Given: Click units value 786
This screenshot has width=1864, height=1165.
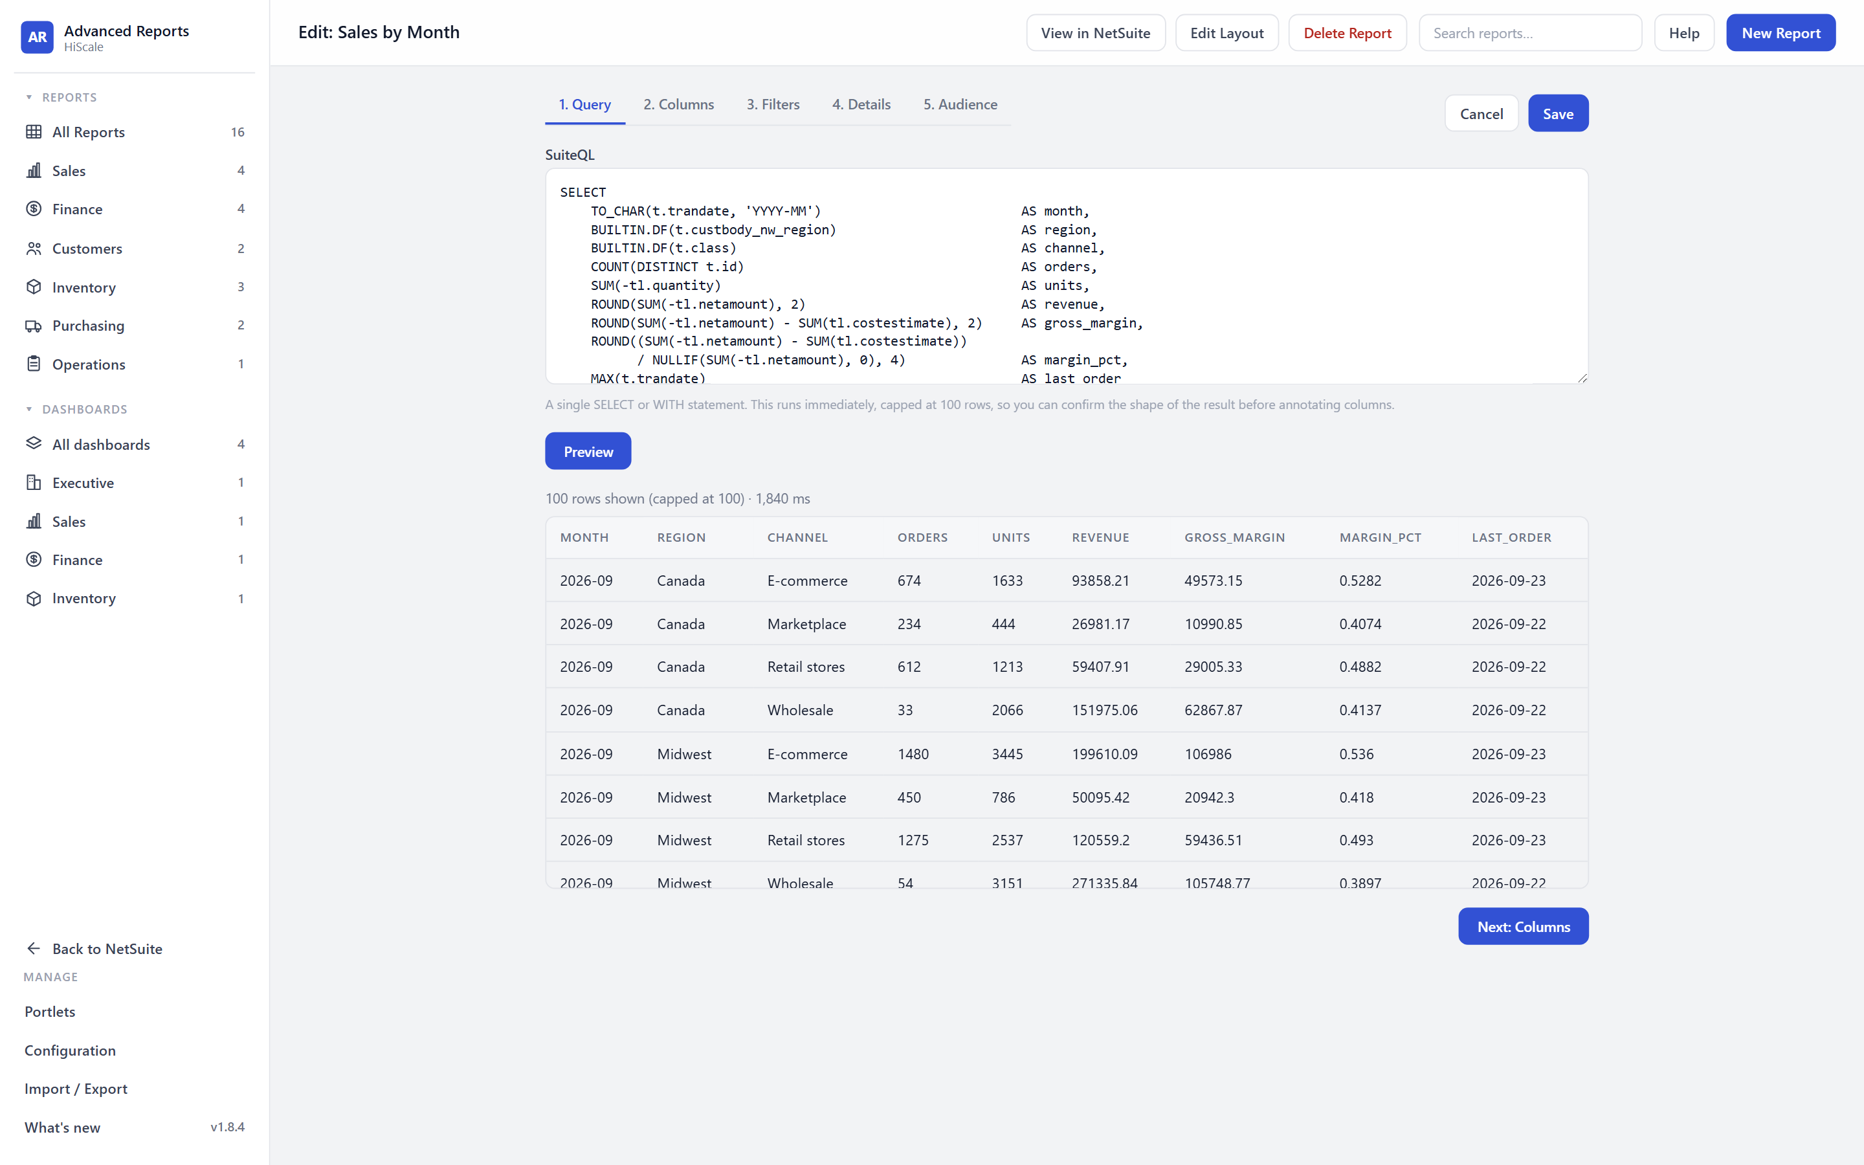Looking at the screenshot, I should pos(1003,797).
